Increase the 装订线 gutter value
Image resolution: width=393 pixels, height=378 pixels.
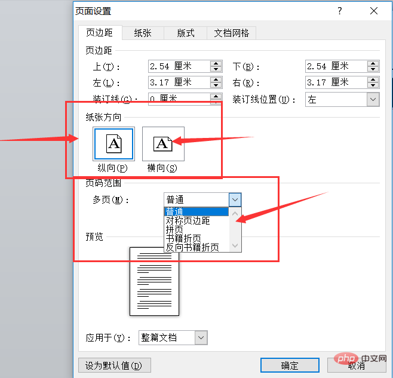click(216, 96)
